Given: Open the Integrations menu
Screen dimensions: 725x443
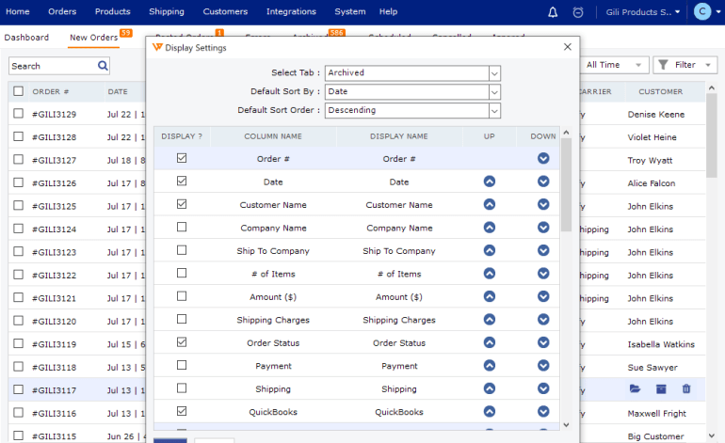Looking at the screenshot, I should pyautogui.click(x=291, y=11).
